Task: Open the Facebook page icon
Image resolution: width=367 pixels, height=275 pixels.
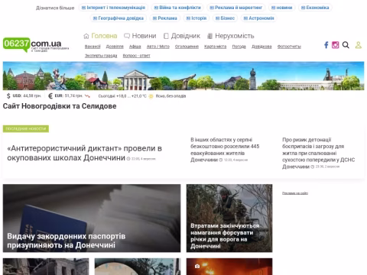Action: [x=326, y=45]
